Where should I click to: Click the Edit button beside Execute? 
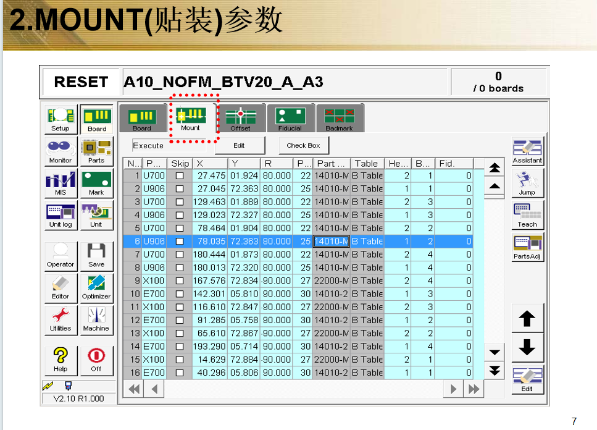click(x=240, y=146)
